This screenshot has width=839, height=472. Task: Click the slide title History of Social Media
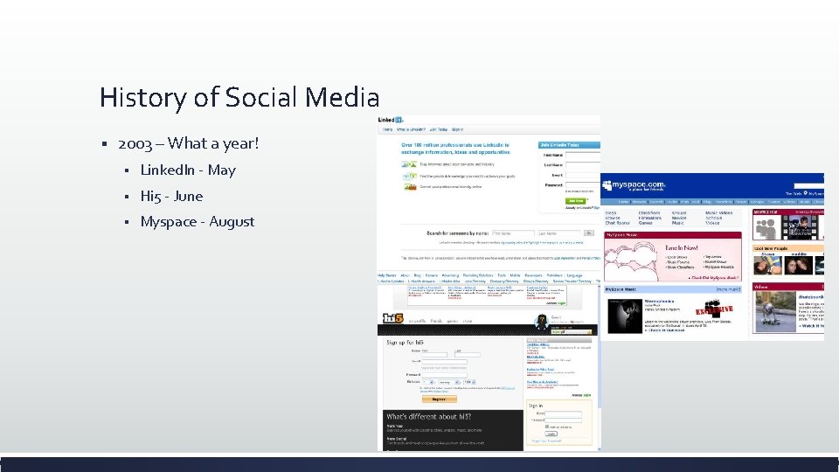click(x=239, y=97)
